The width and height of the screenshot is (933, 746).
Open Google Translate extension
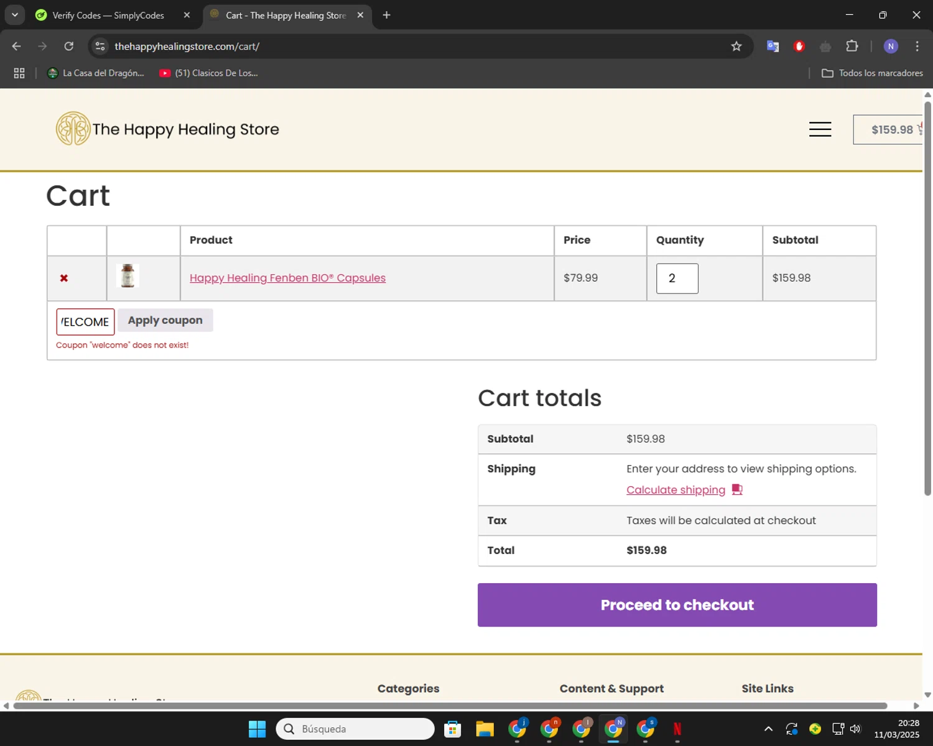coord(773,46)
